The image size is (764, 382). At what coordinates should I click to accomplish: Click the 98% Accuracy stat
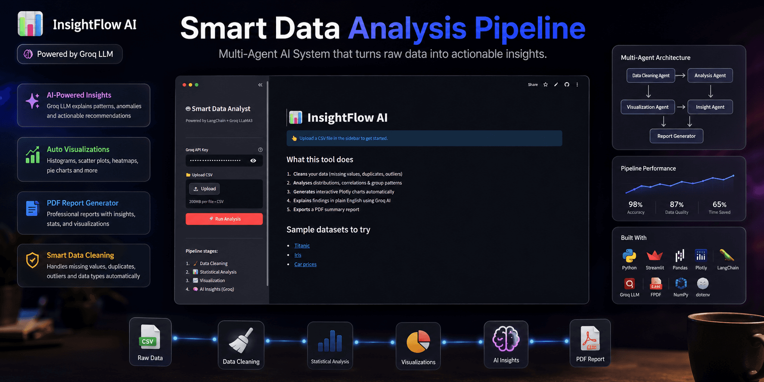coord(636,208)
